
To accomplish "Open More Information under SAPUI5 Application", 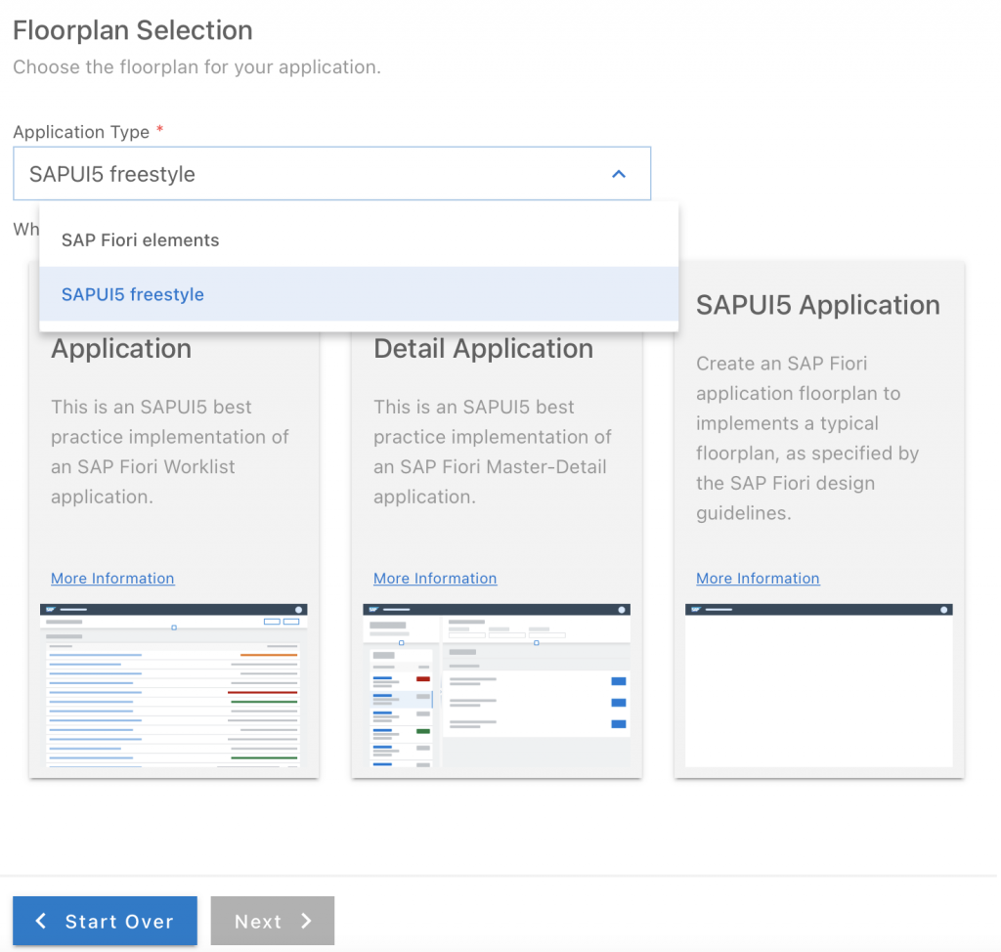I will coord(758,578).
